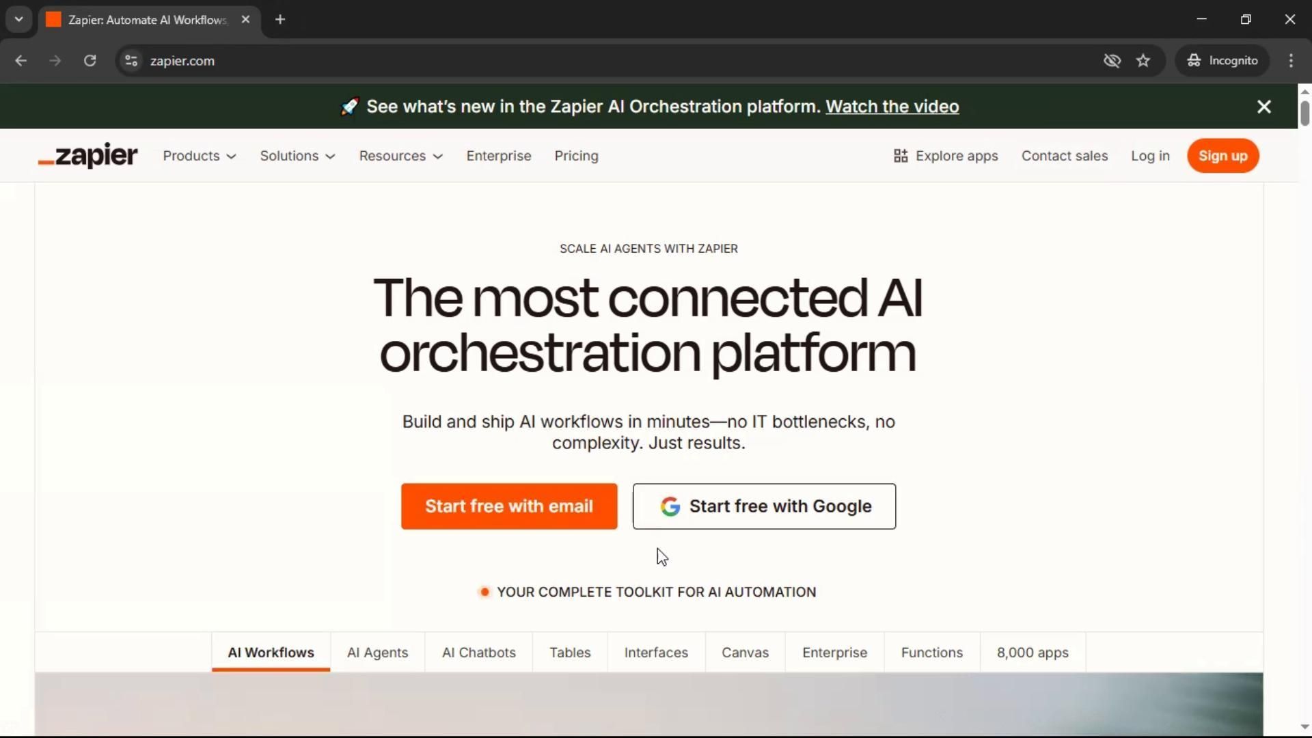Click the reload page icon
Screen dimensions: 1312x738
[90, 61]
